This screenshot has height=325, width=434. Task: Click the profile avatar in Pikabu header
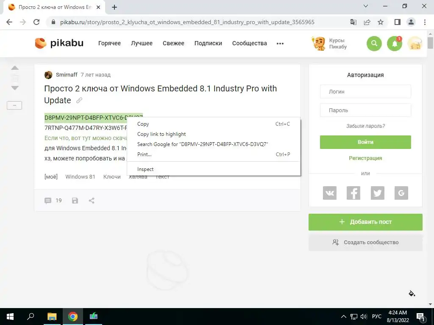pos(415,44)
